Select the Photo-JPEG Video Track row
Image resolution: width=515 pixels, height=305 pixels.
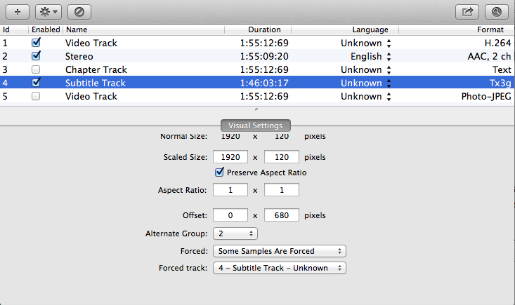(257, 96)
